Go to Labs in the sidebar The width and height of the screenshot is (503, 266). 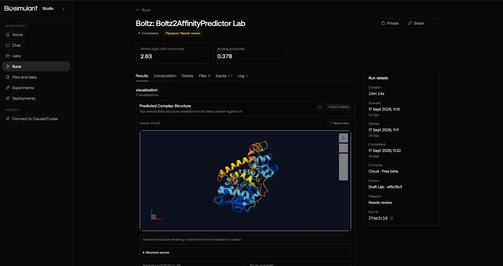click(x=36, y=56)
